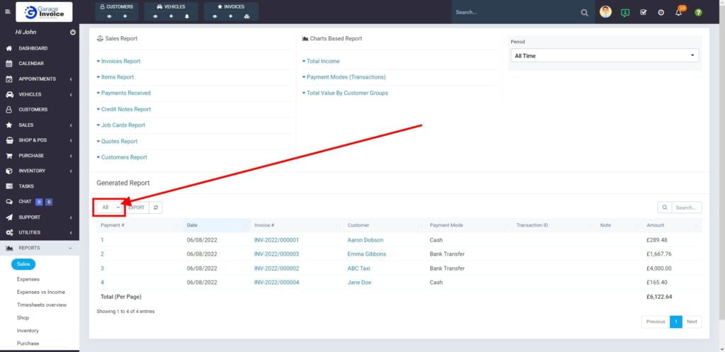The height and width of the screenshot is (352, 725).
Task: Expand the Shop & POS sidebar menu
Action: [40, 140]
